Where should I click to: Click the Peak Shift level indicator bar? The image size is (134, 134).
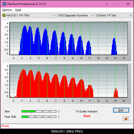point(39,117)
